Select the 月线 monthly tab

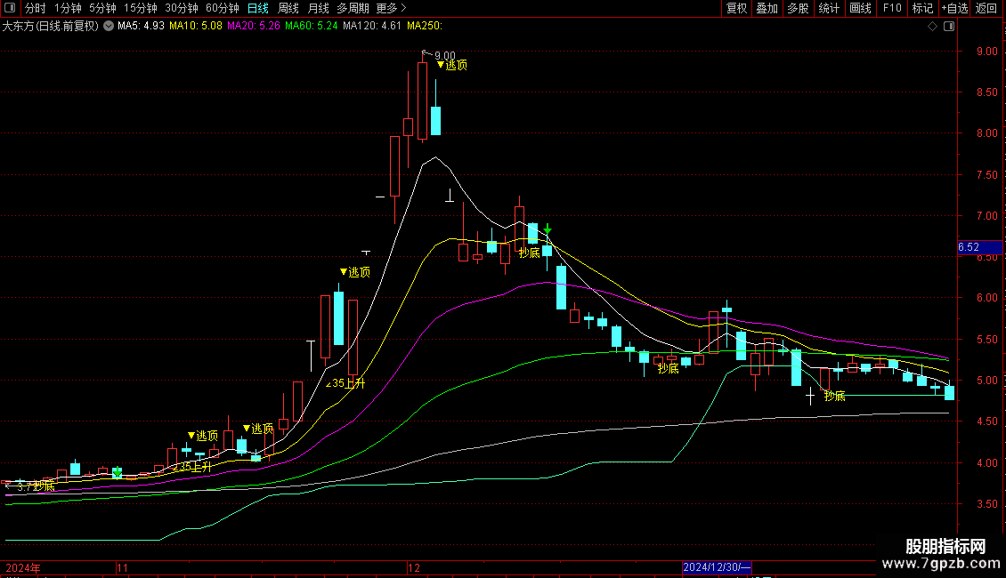[318, 9]
